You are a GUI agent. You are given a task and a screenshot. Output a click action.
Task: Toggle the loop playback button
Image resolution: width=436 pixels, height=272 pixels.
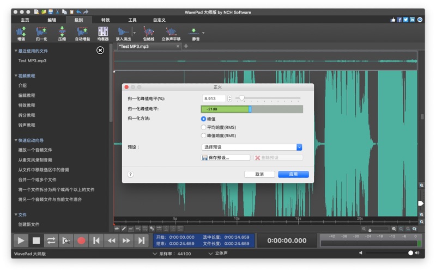(51, 240)
